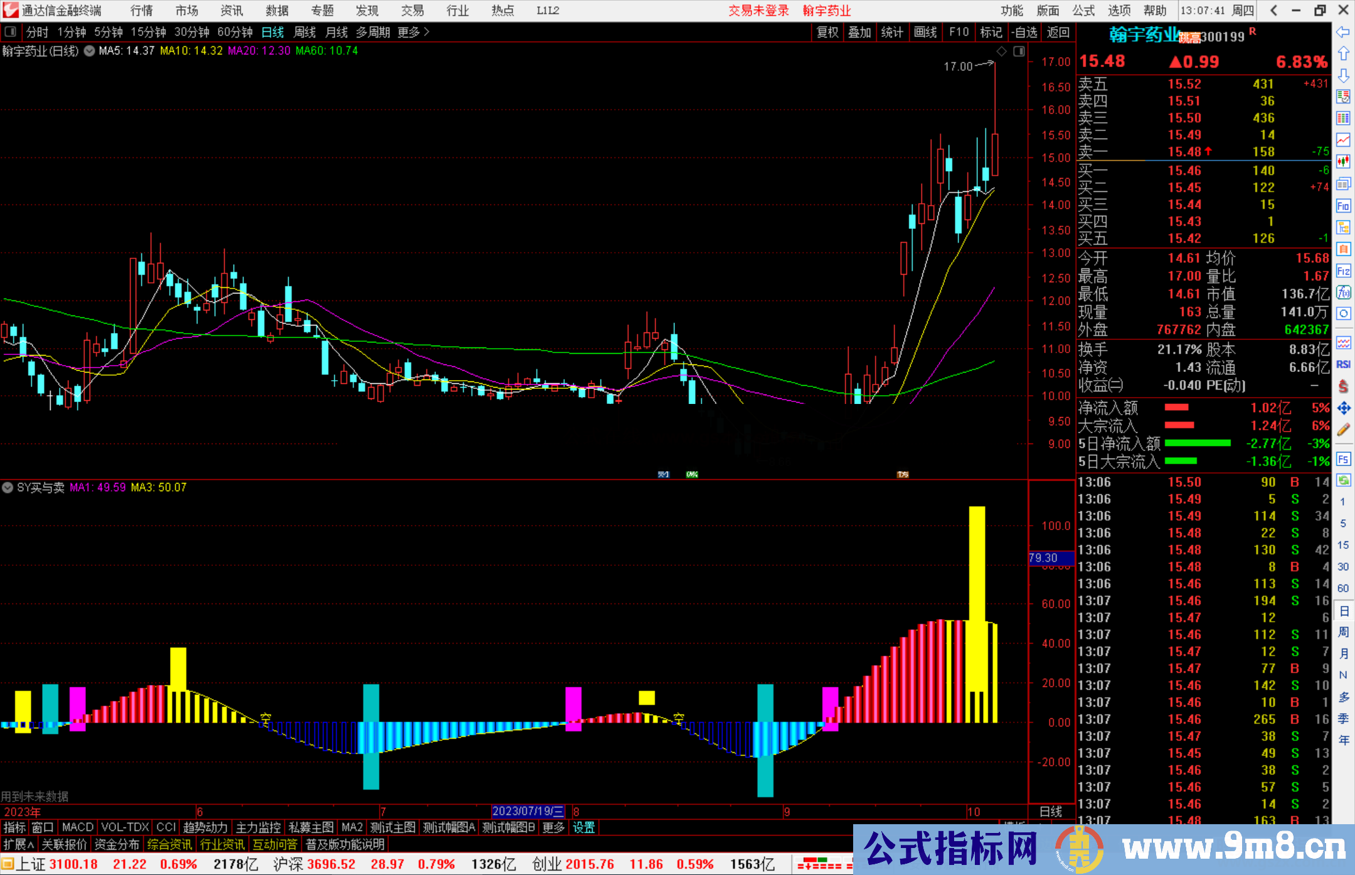Open the F10 company info icon
The width and height of the screenshot is (1355, 875).
[1343, 206]
